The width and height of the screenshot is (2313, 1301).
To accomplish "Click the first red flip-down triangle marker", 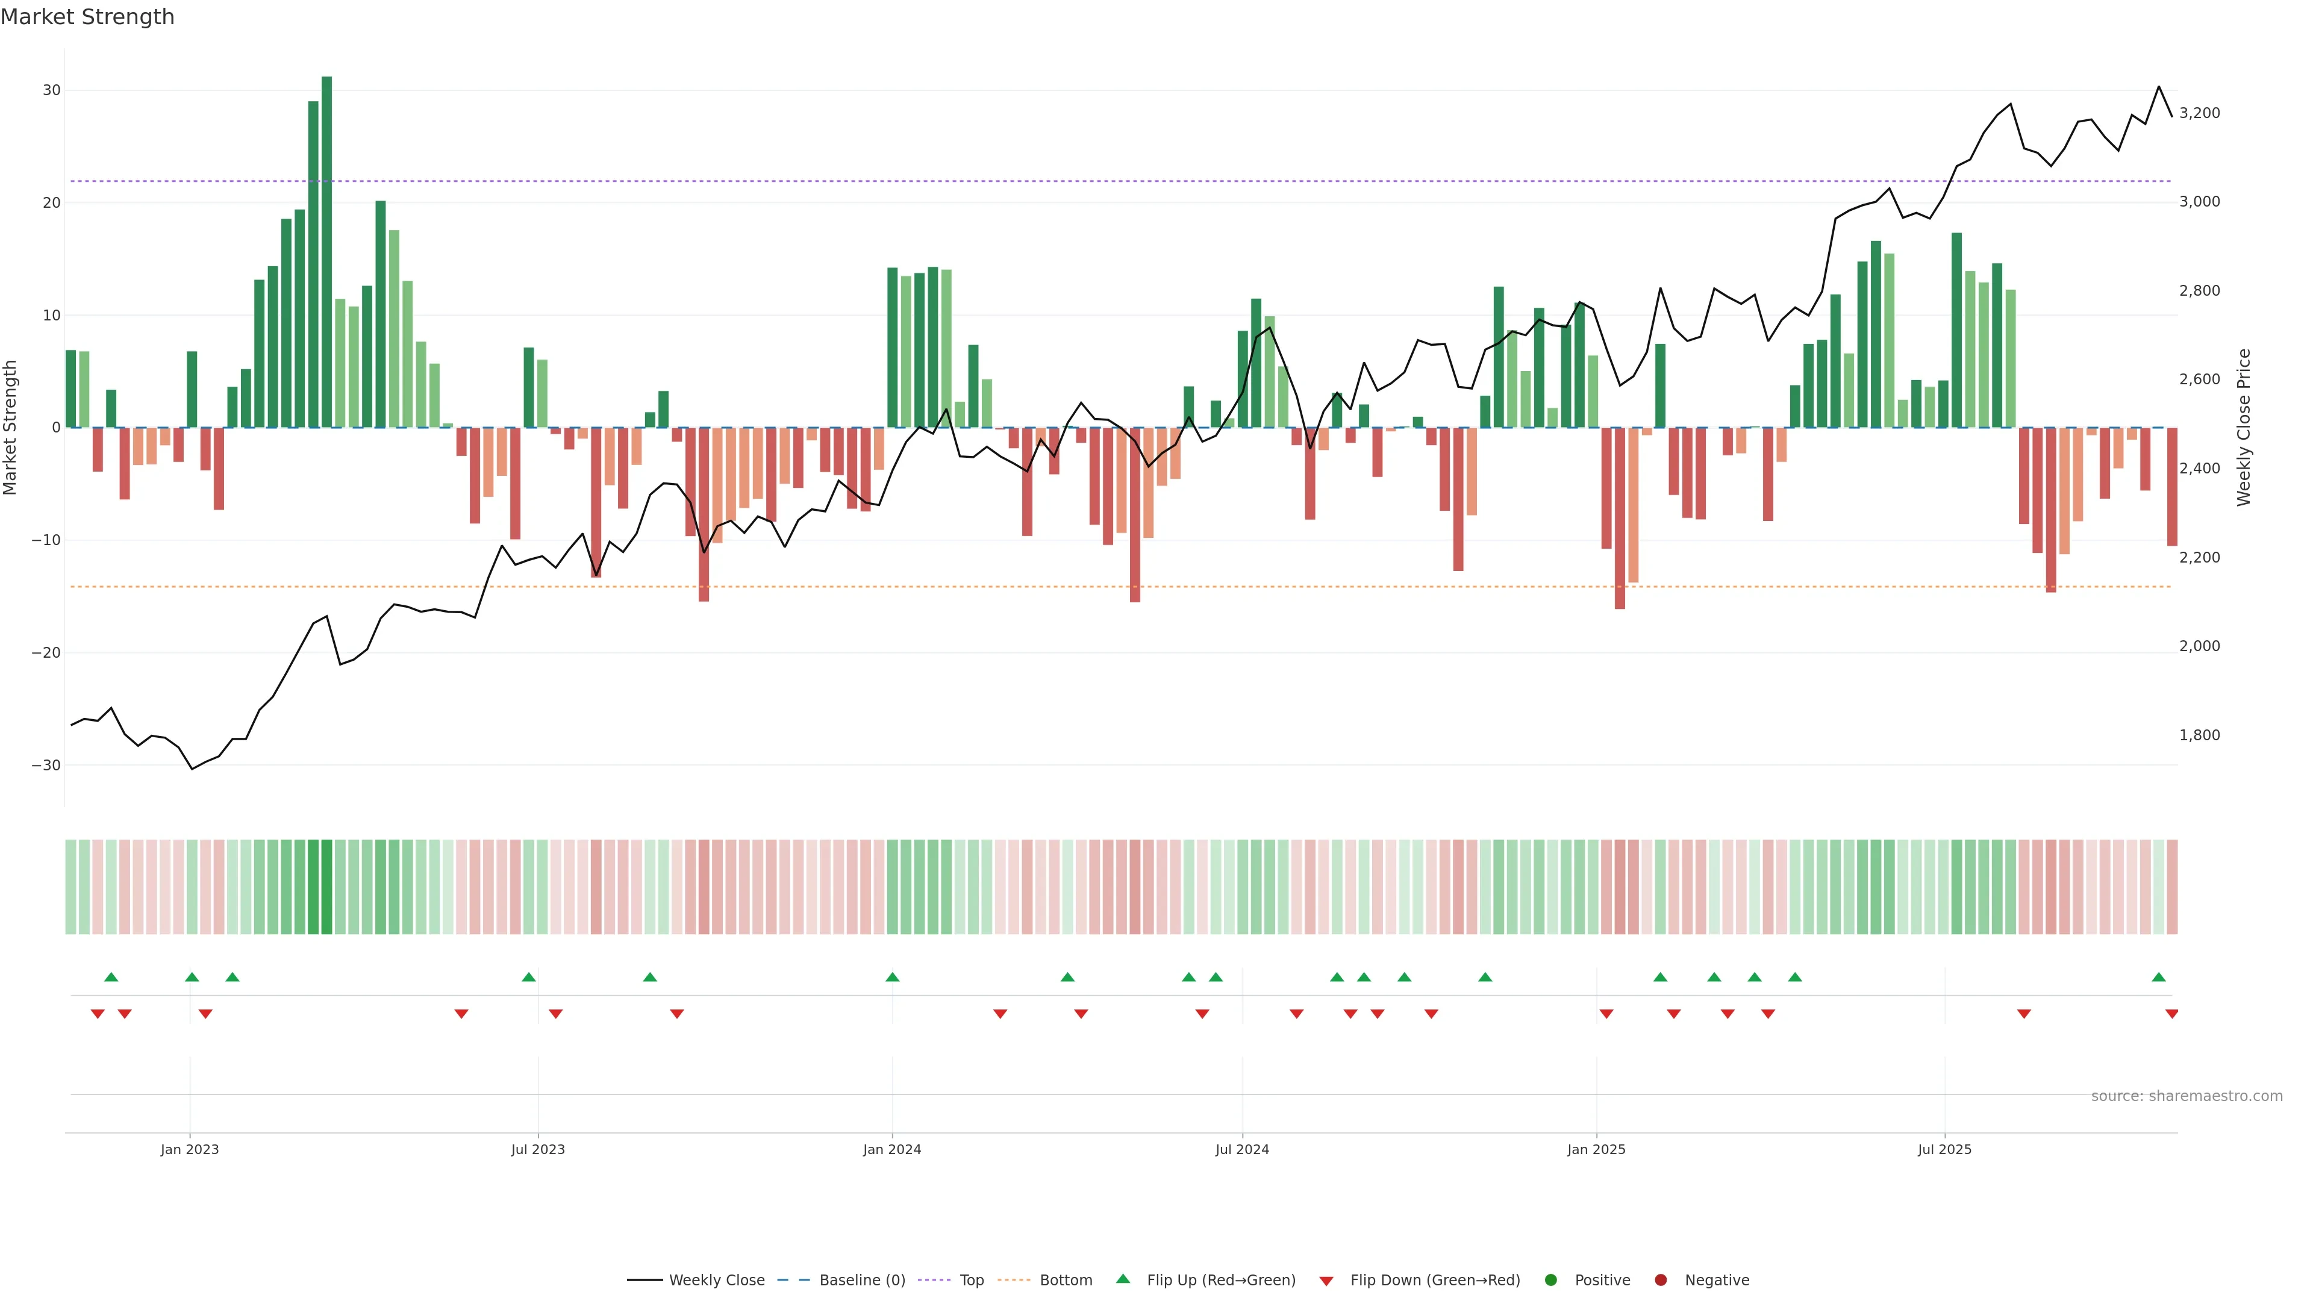I will point(98,1014).
